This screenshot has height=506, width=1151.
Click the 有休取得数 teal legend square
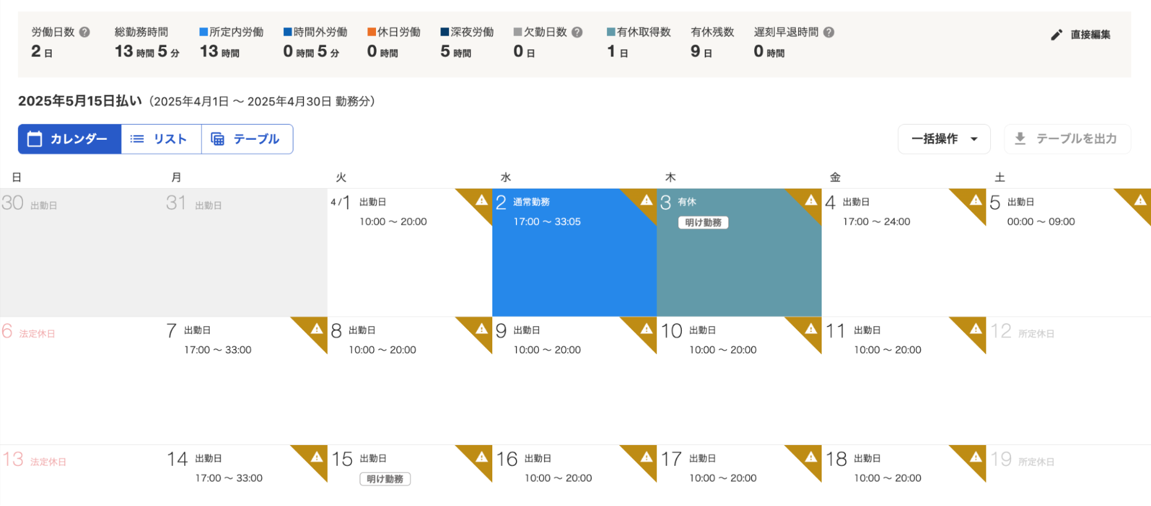click(x=611, y=32)
